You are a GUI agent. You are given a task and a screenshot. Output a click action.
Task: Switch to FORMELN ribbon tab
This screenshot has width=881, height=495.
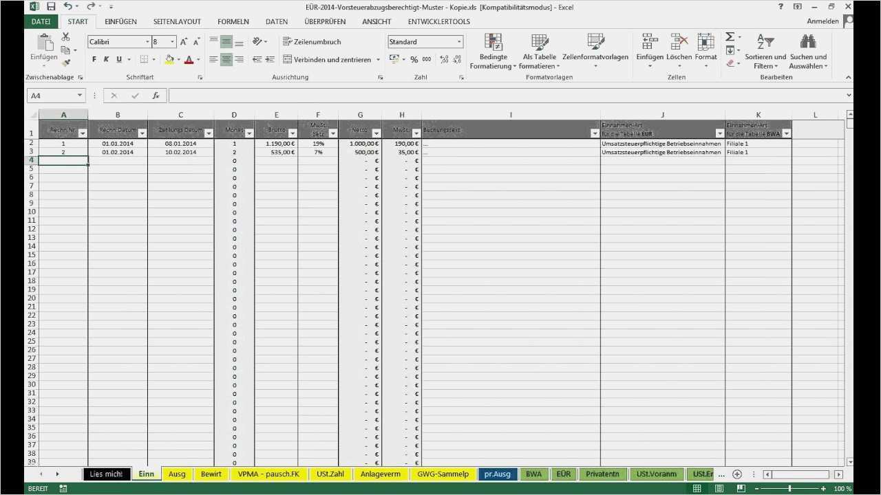pyautogui.click(x=233, y=21)
